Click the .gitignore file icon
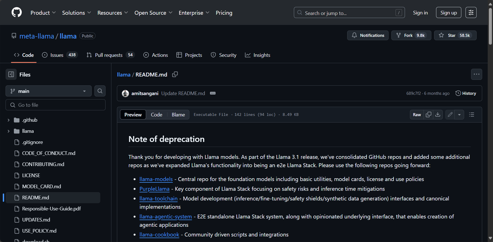Screen dimensions: 493x242 pos(17,142)
